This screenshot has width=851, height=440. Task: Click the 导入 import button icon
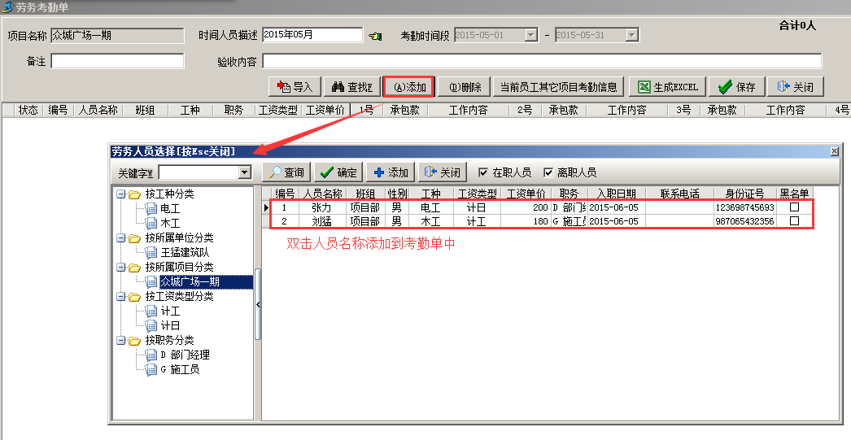[284, 87]
